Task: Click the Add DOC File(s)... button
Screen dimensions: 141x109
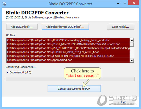Action: pos(22,27)
